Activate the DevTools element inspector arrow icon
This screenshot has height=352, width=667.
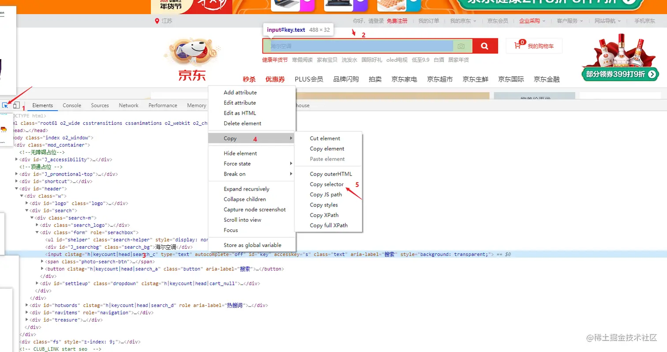[5, 105]
